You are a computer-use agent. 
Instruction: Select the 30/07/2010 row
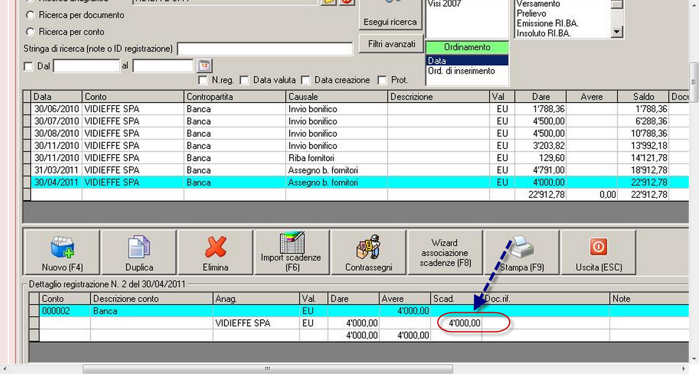356,121
